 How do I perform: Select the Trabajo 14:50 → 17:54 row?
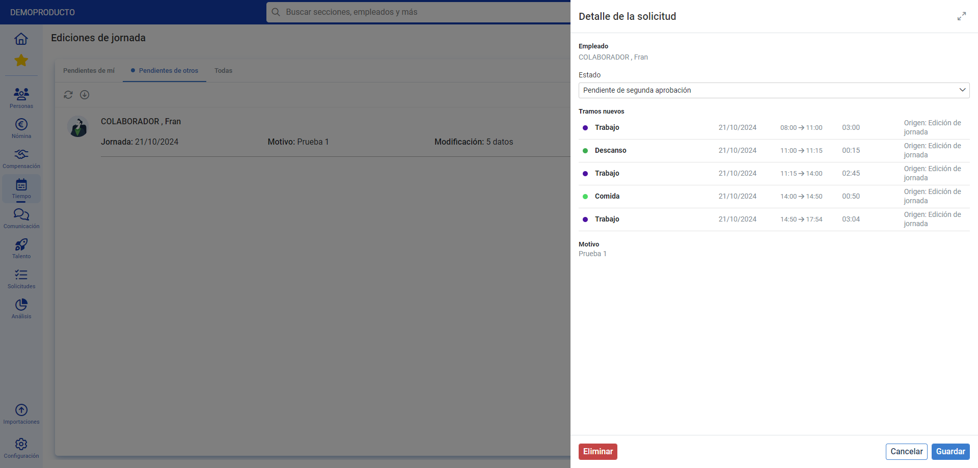774,219
